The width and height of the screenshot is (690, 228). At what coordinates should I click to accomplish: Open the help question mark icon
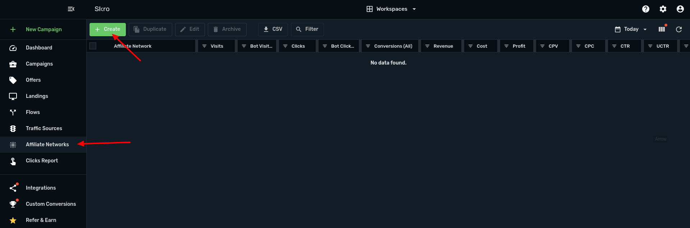646,9
